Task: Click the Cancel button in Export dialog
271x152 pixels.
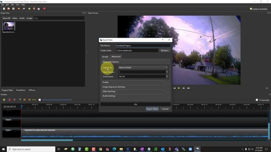Action: (x=165, y=109)
